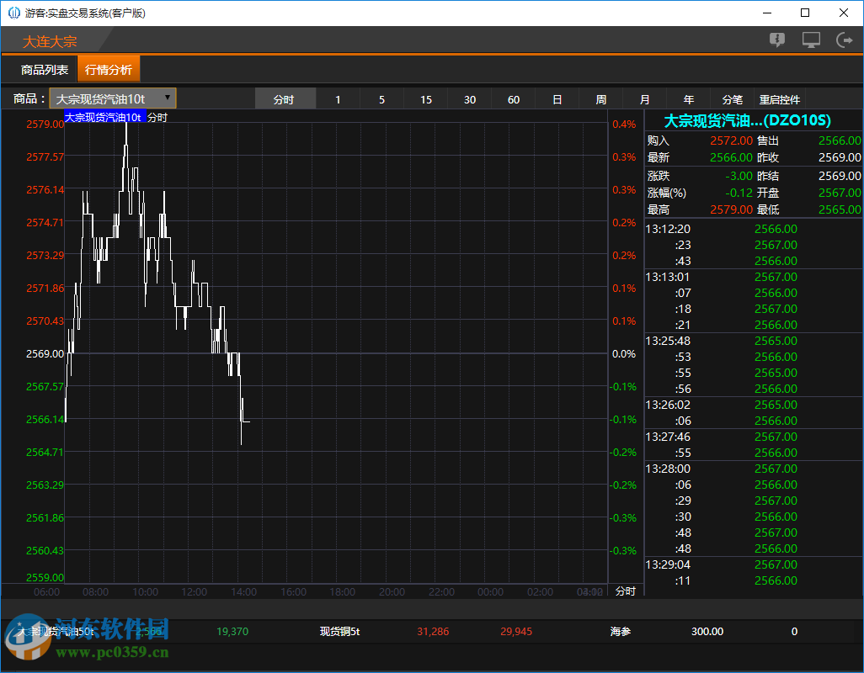Select the tick row at 13:29:04
Image resolution: width=864 pixels, height=673 pixels.
click(753, 564)
